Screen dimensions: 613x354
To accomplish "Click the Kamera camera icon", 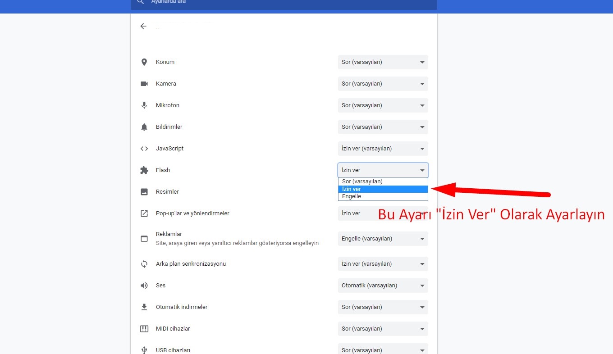I will (144, 84).
